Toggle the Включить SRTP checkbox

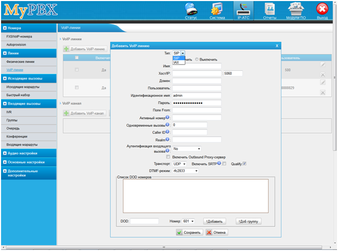pyautogui.click(x=224, y=163)
